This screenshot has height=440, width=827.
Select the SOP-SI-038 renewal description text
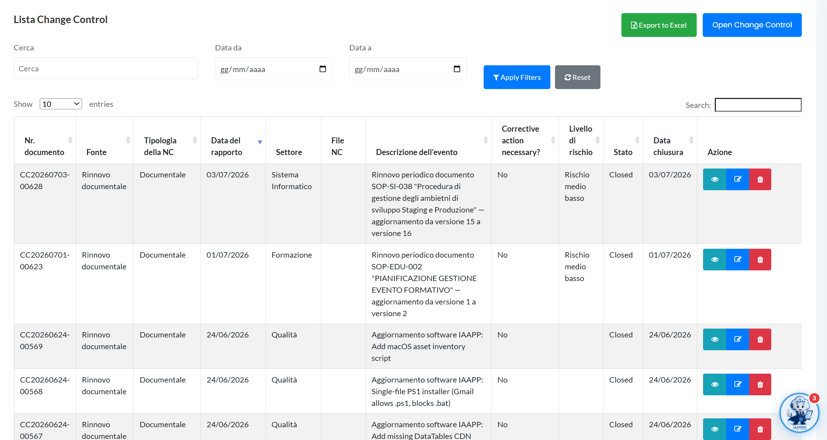coord(428,204)
